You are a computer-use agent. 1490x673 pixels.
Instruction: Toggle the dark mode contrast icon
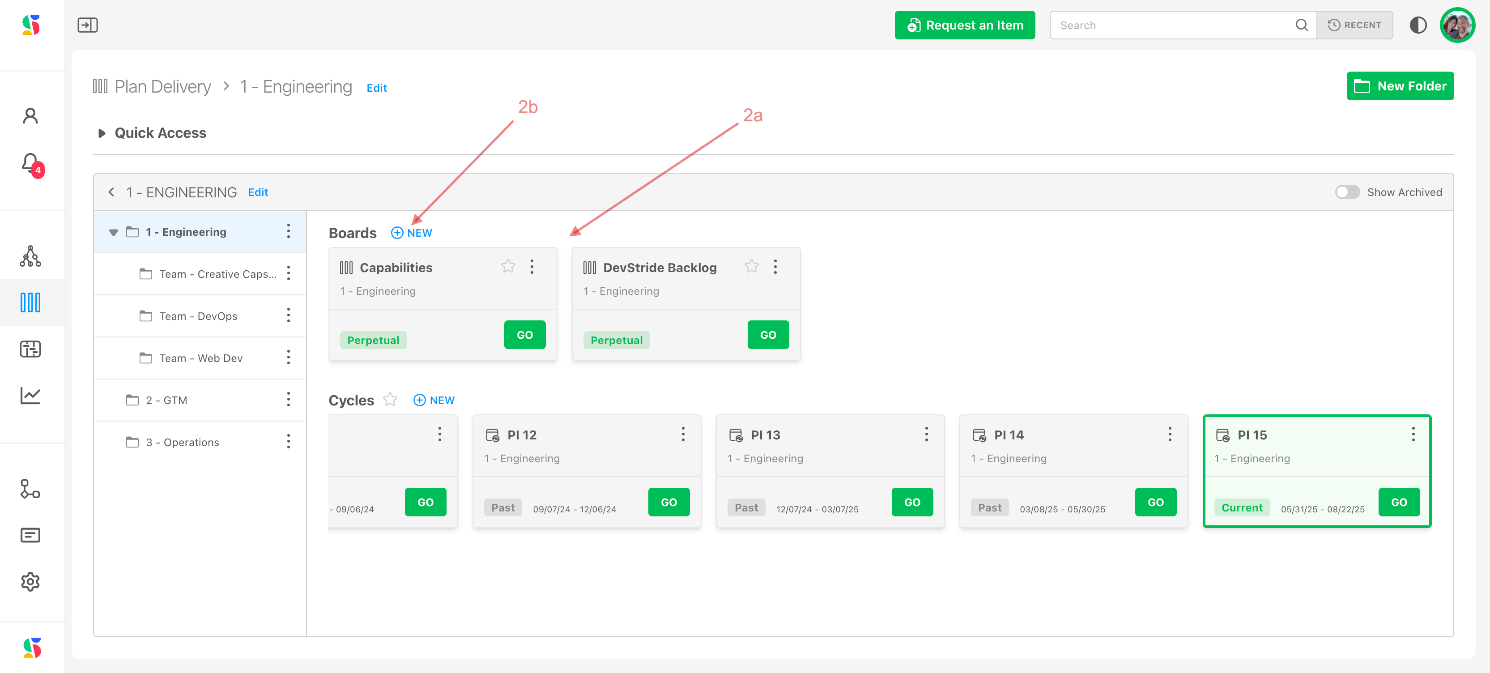pos(1418,26)
